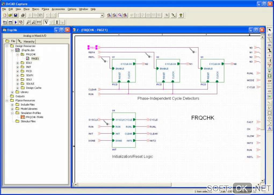Choose the Place Line drawing tool
This screenshot has width=274, height=195.
(269, 103)
